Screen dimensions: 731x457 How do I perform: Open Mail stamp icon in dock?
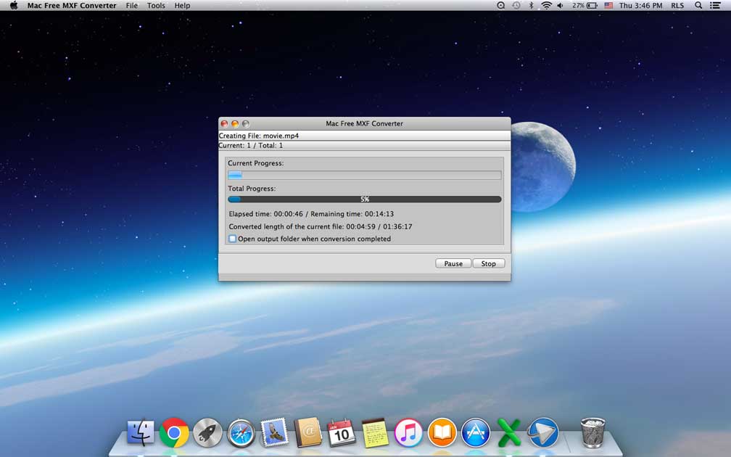pos(275,432)
